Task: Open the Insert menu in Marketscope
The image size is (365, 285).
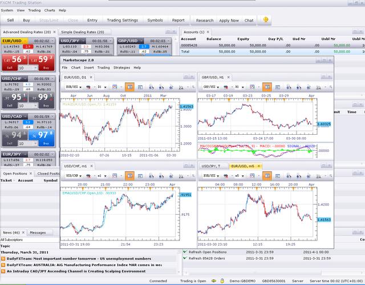Action: 89,67
